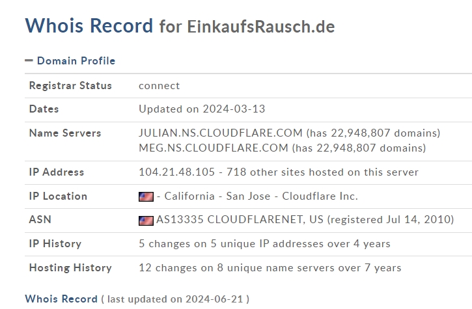Click the Hosting History row label
472x309 pixels.
tap(70, 267)
